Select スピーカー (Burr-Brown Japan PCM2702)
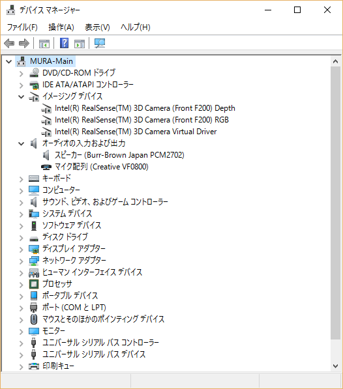Image resolution: width=343 pixels, height=389 pixels. 119,155
